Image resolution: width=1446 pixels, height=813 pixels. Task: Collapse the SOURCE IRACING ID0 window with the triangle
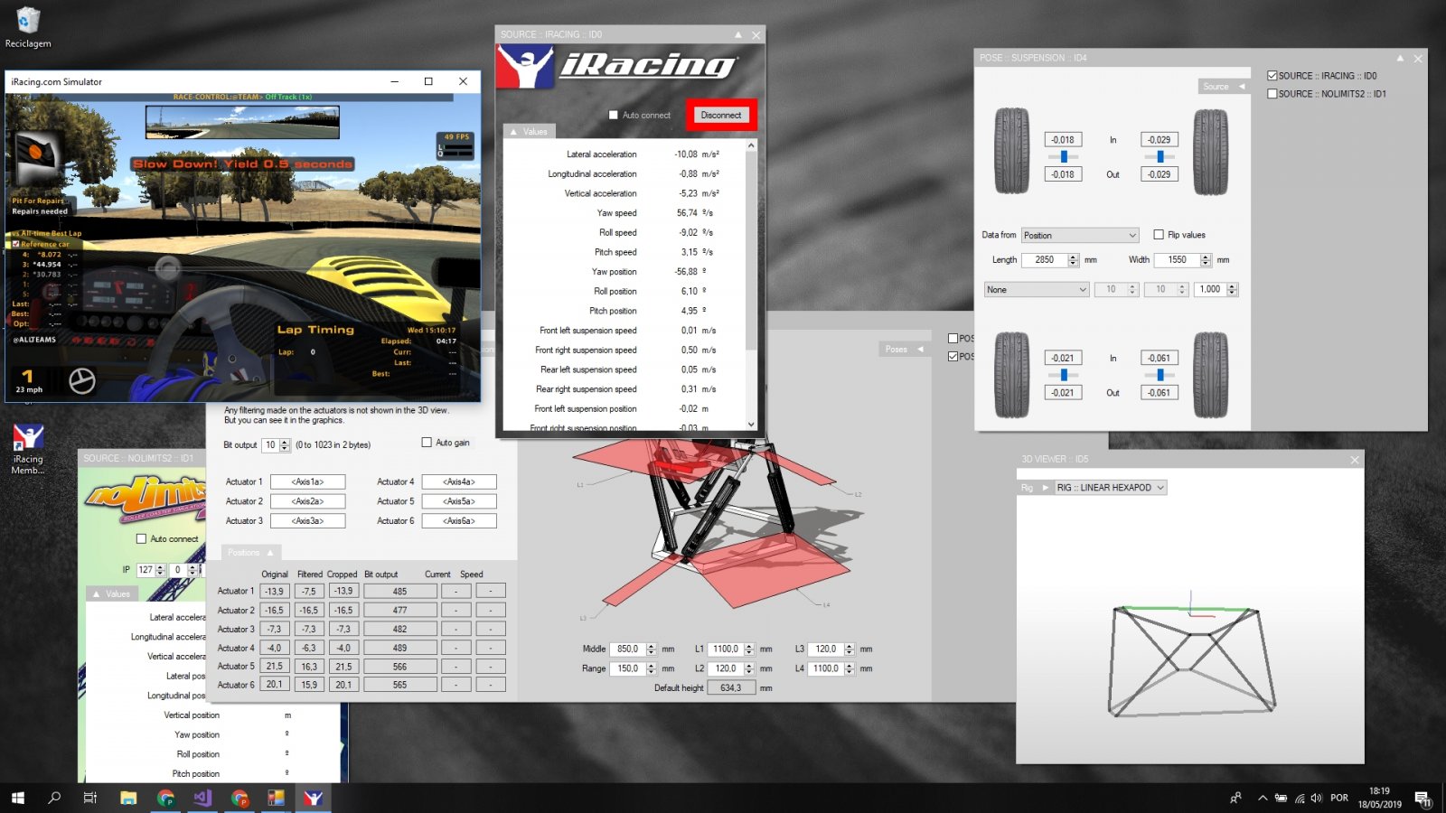click(738, 34)
